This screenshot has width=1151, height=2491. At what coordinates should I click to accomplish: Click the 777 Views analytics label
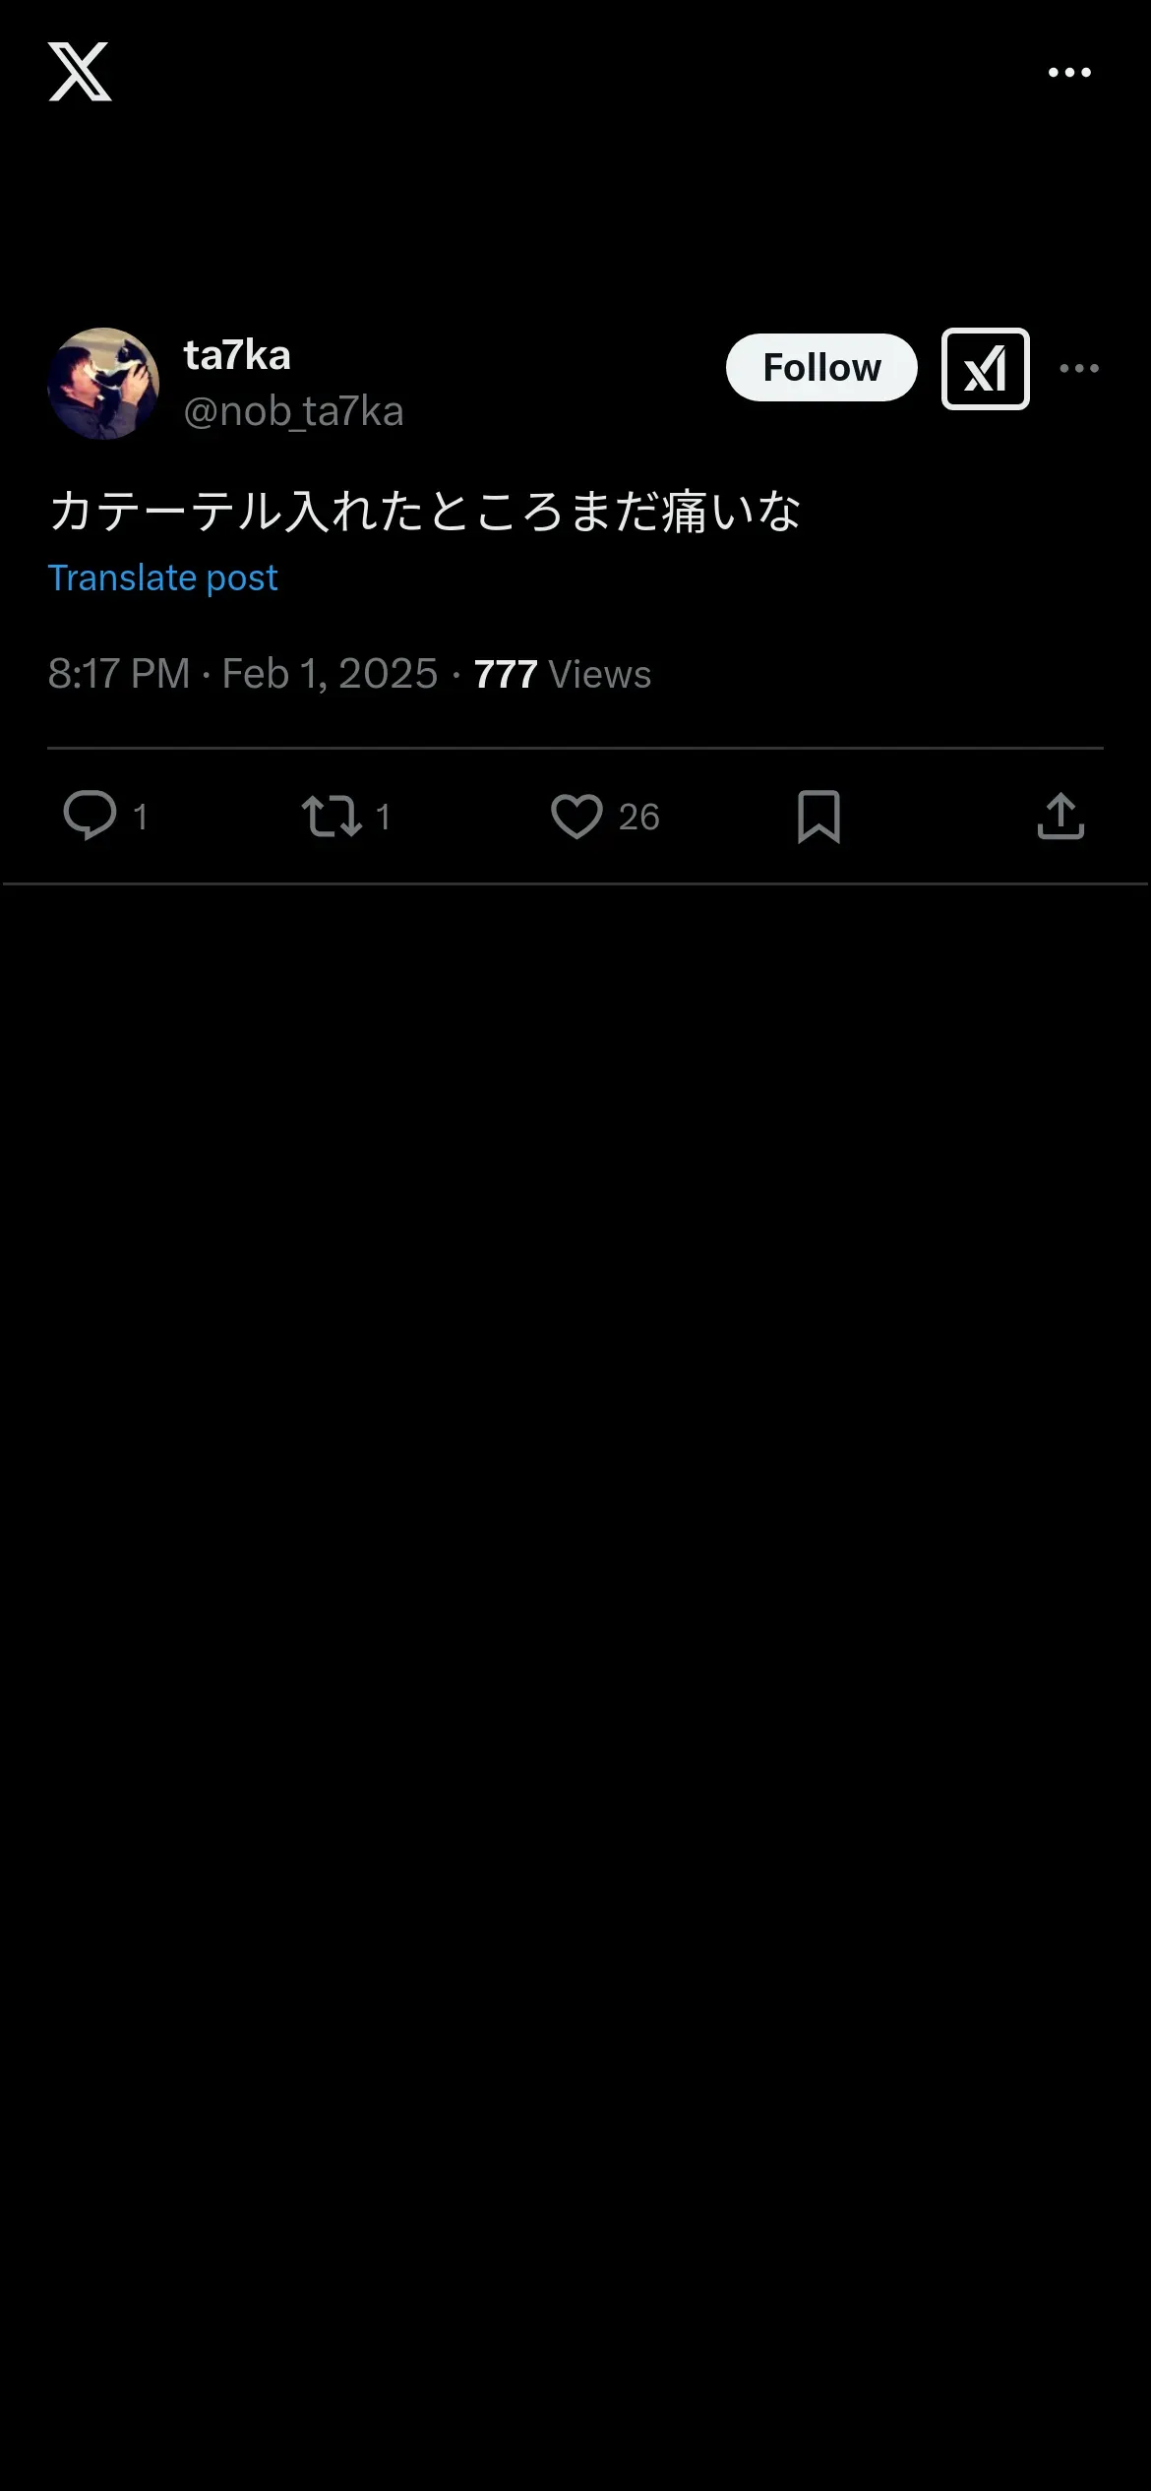tap(562, 674)
